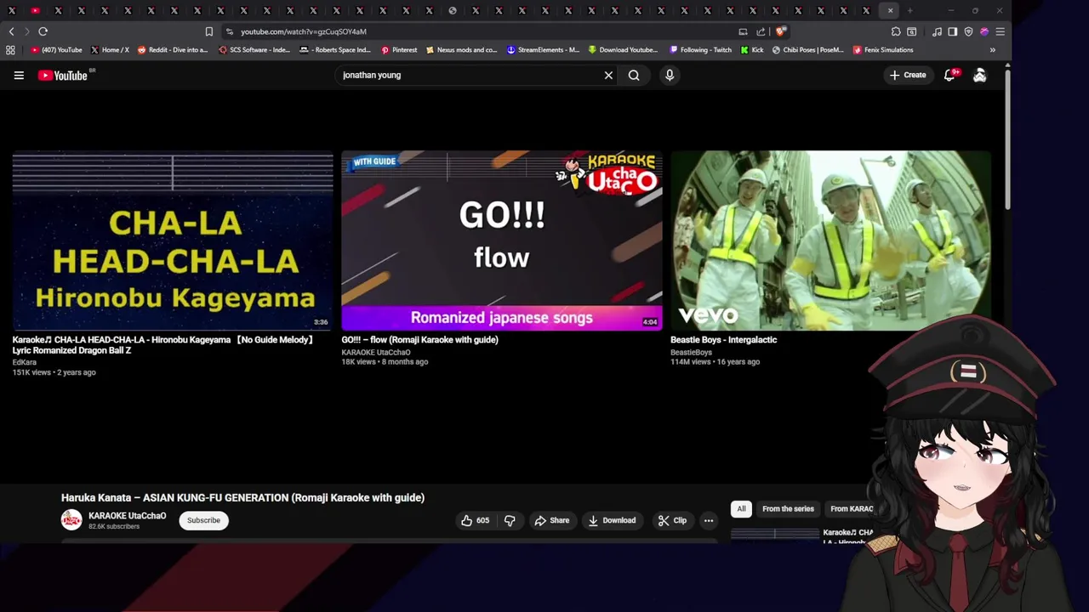The image size is (1089, 612).
Task: Open the YouTube account avatar menu
Action: [980, 75]
